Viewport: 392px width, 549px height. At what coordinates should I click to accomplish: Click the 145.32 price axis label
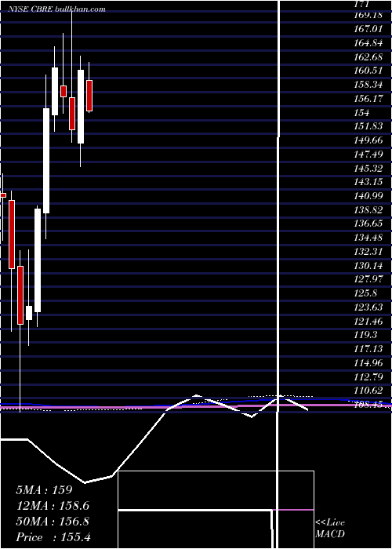pyautogui.click(x=368, y=168)
